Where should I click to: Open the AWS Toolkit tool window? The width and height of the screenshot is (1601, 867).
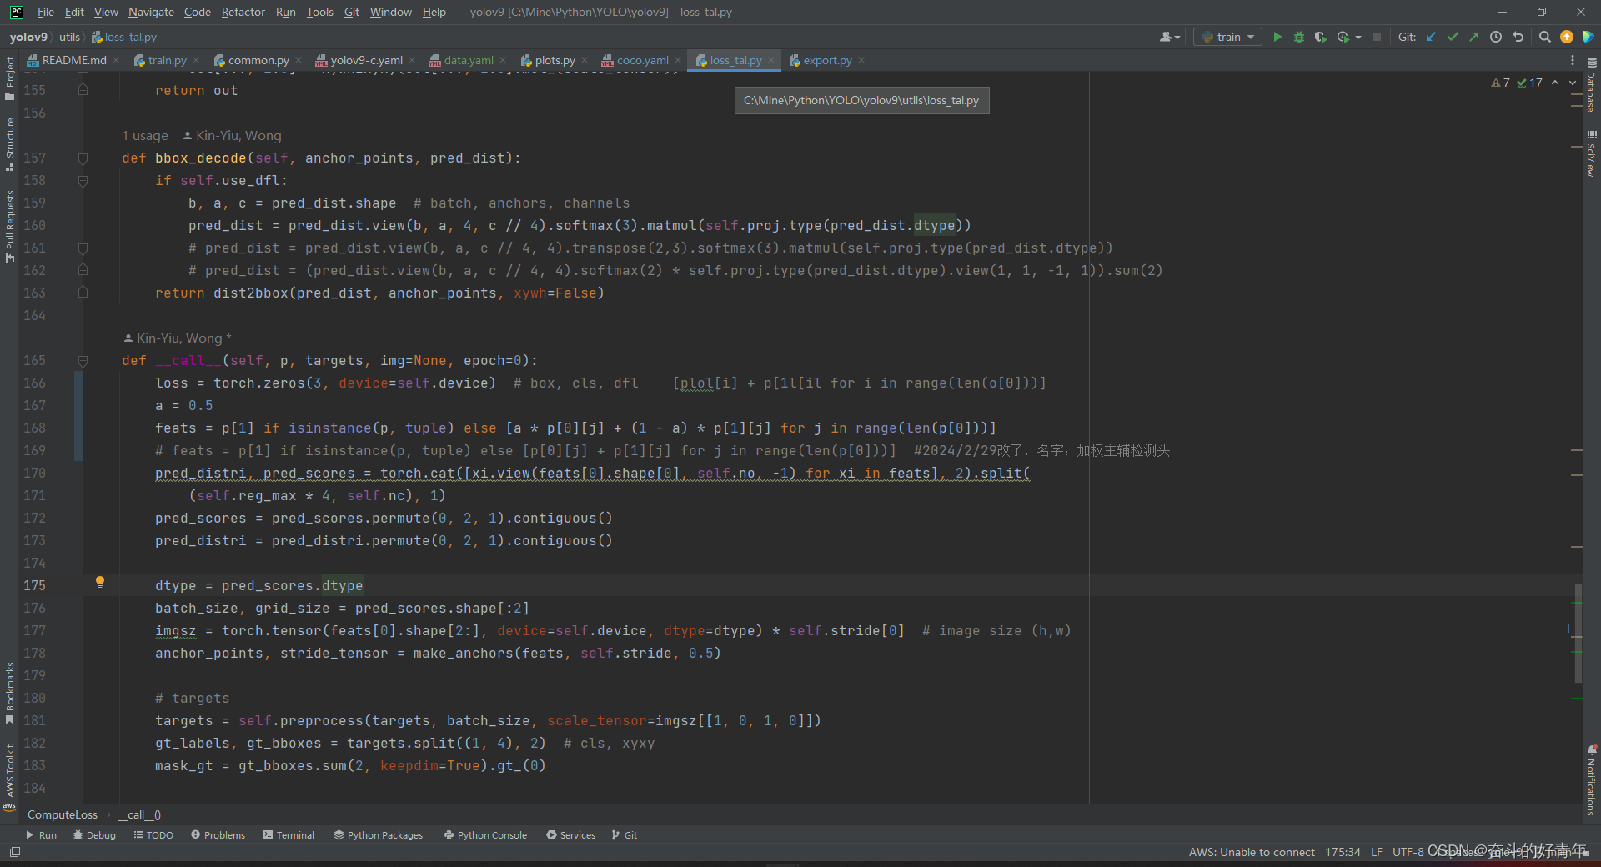pyautogui.click(x=9, y=777)
